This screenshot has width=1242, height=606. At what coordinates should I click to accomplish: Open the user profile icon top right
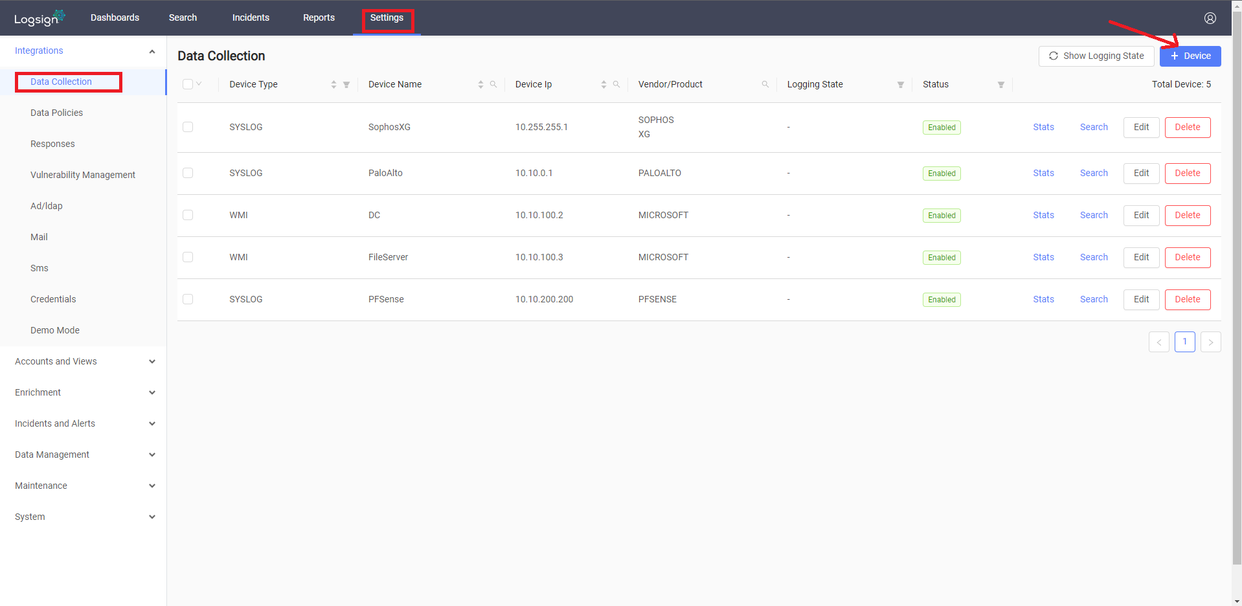click(x=1210, y=17)
